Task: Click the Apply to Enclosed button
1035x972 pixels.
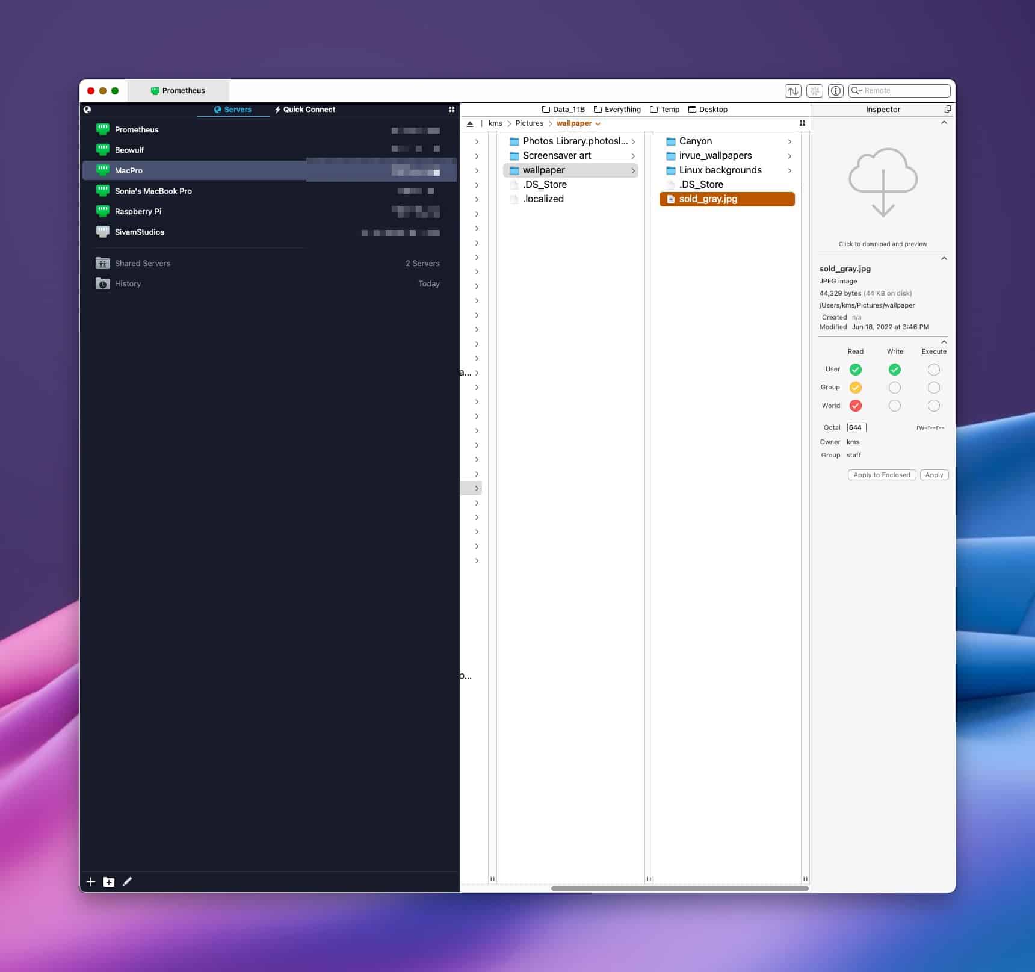Action: [x=882, y=475]
